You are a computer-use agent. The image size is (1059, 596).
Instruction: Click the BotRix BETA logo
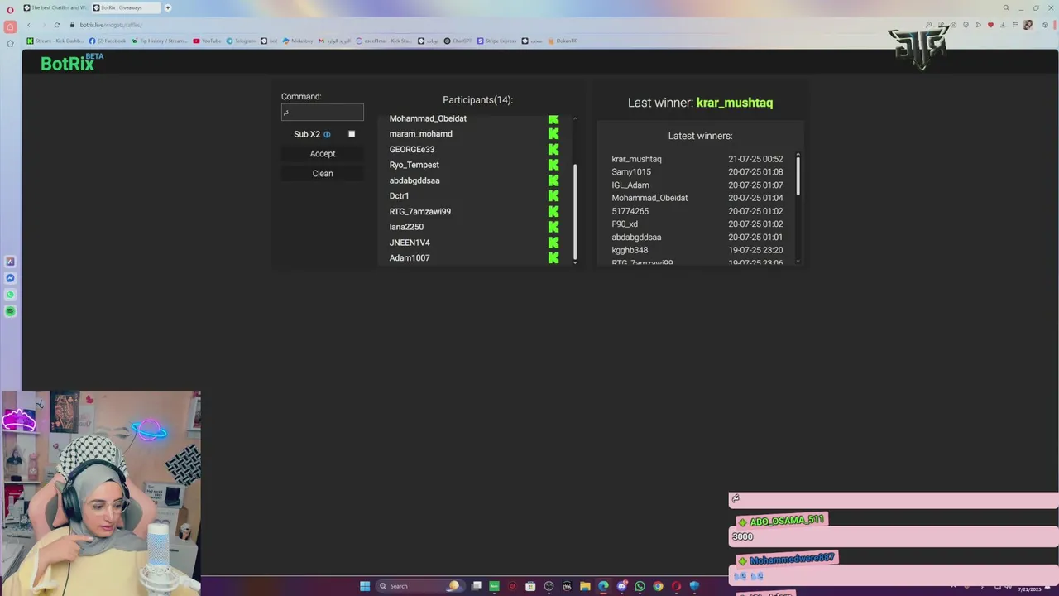pos(72,63)
